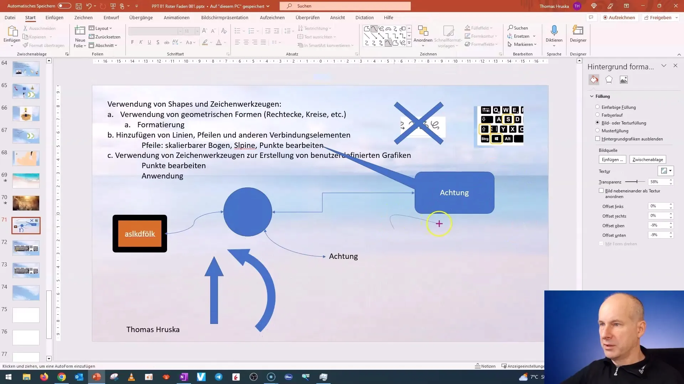Image resolution: width=684 pixels, height=384 pixels.
Task: Click the Transparenz slider
Action: (x=636, y=182)
